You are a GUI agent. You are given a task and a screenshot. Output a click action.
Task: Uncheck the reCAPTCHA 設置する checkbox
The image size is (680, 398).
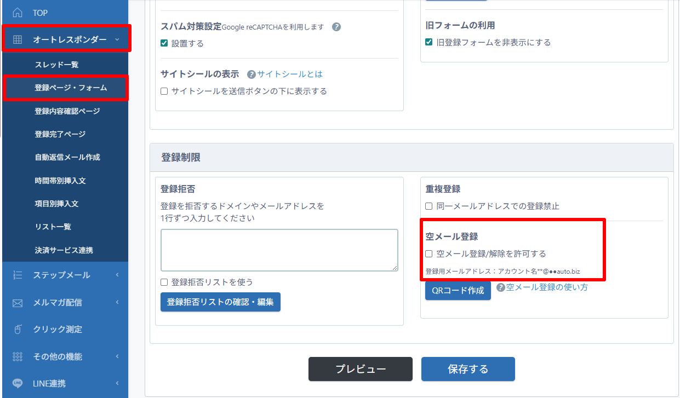coord(164,43)
